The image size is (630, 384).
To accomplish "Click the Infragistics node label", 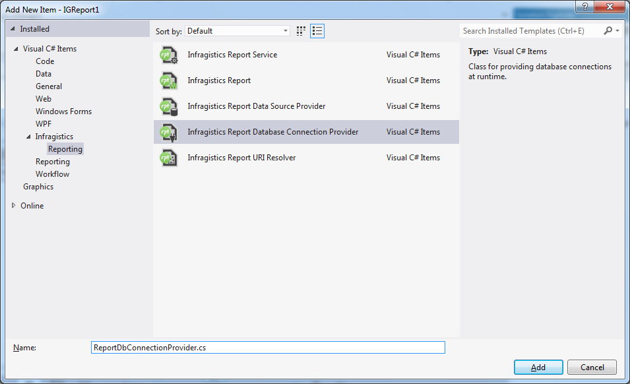I will pos(54,136).
